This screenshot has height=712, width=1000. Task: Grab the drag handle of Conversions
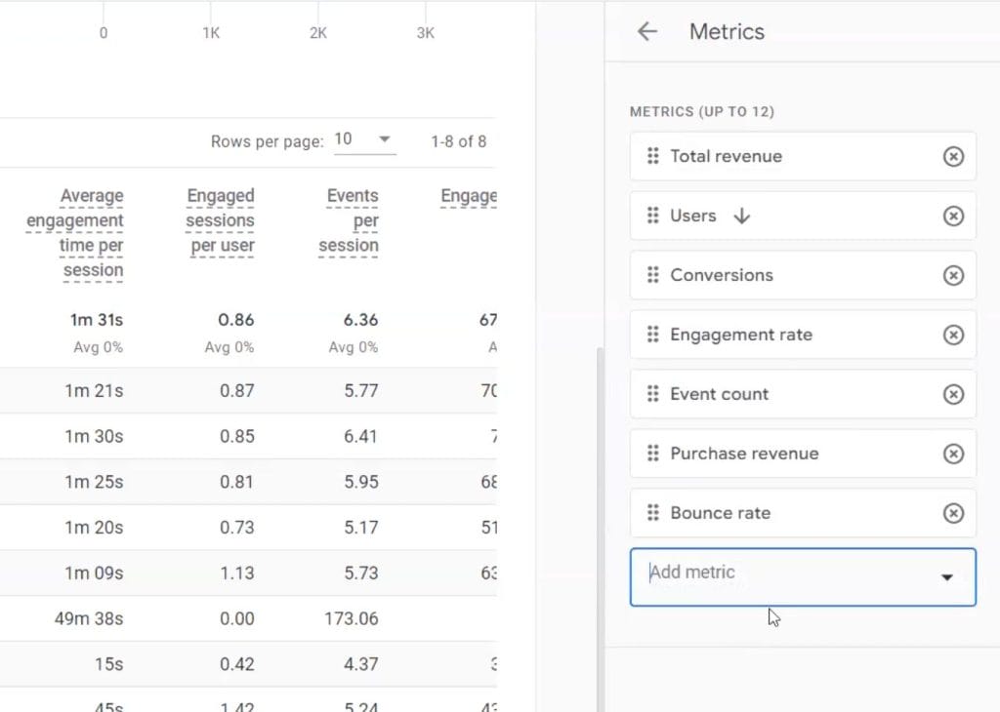(x=652, y=275)
